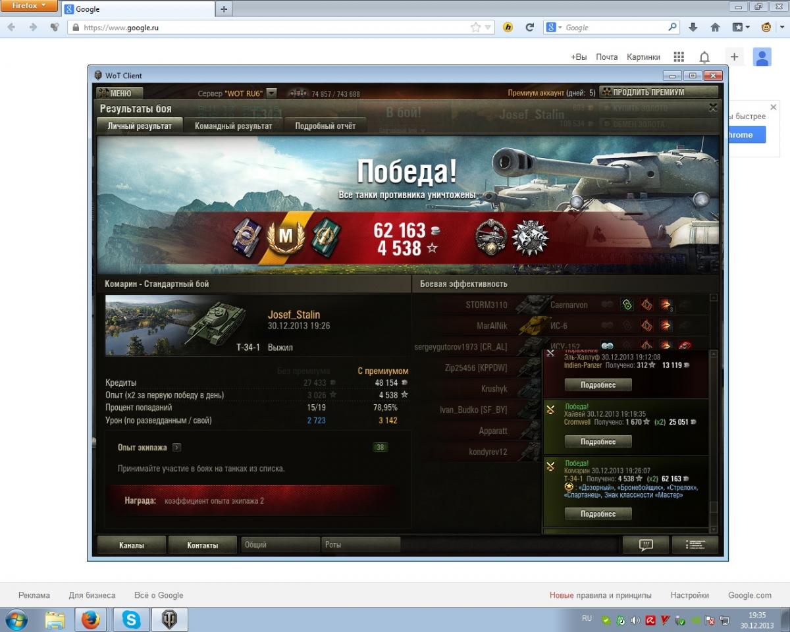Click the ПРОДЛИТЬ ПРЕМИУМ button
Image resolution: width=790 pixels, height=632 pixels.
tap(660, 92)
